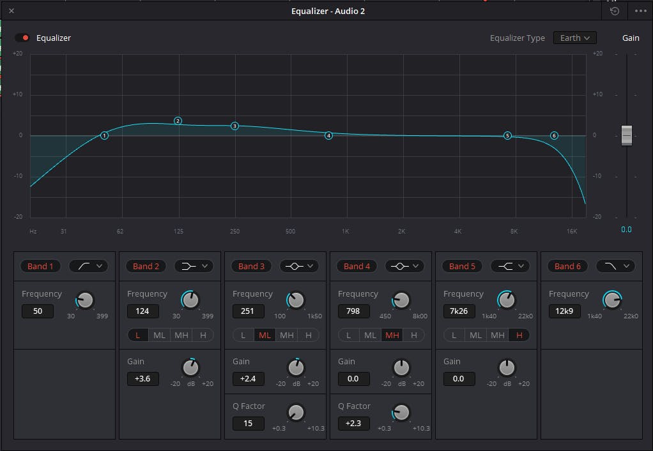The height and width of the screenshot is (451, 653).
Task: Open Band 2 filter shape dropdown
Action: 194,266
